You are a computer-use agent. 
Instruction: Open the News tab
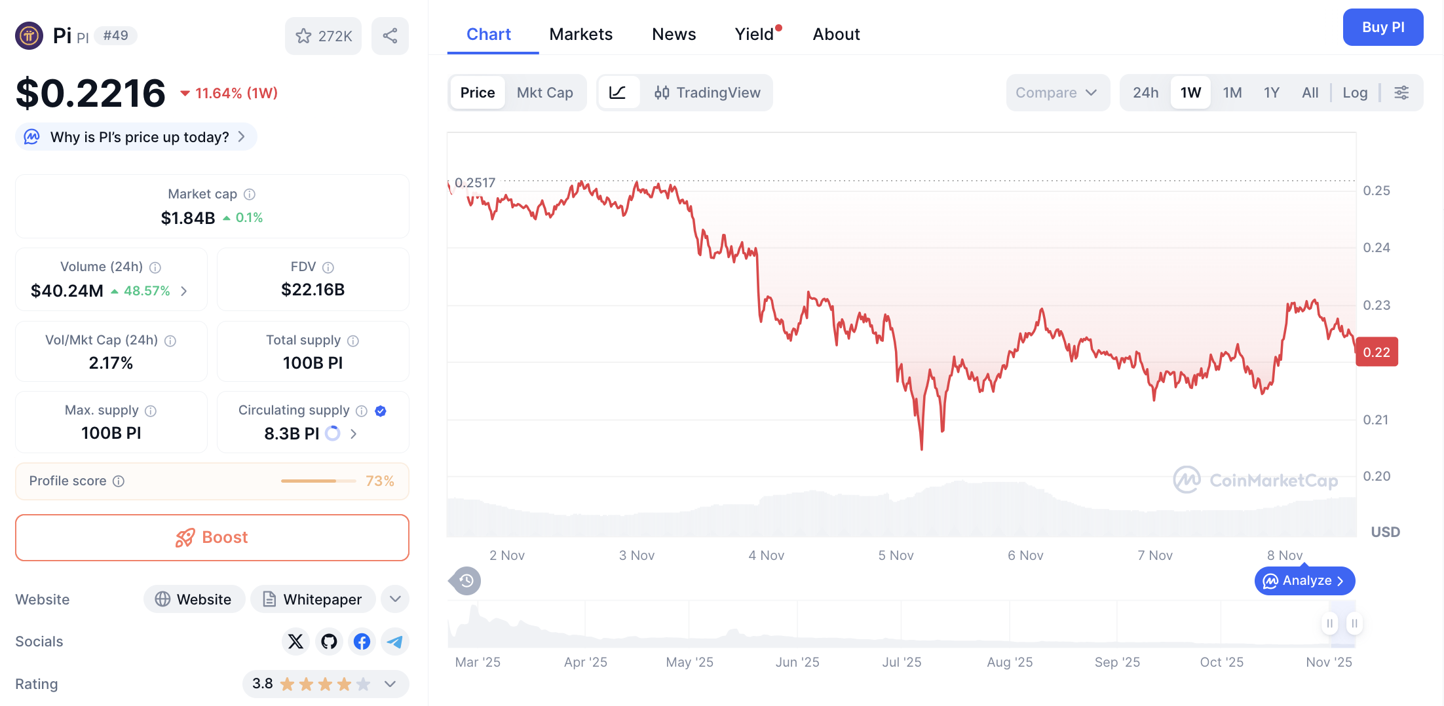tap(674, 33)
